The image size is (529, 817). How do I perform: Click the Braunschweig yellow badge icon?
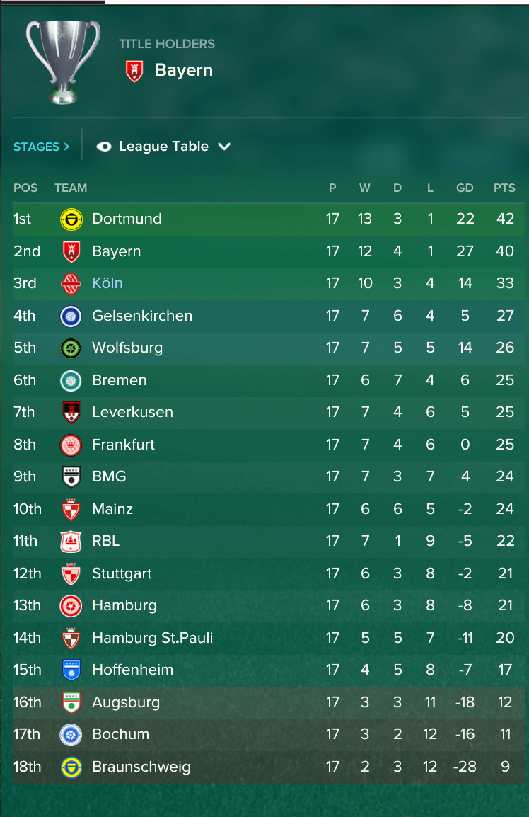tap(71, 767)
